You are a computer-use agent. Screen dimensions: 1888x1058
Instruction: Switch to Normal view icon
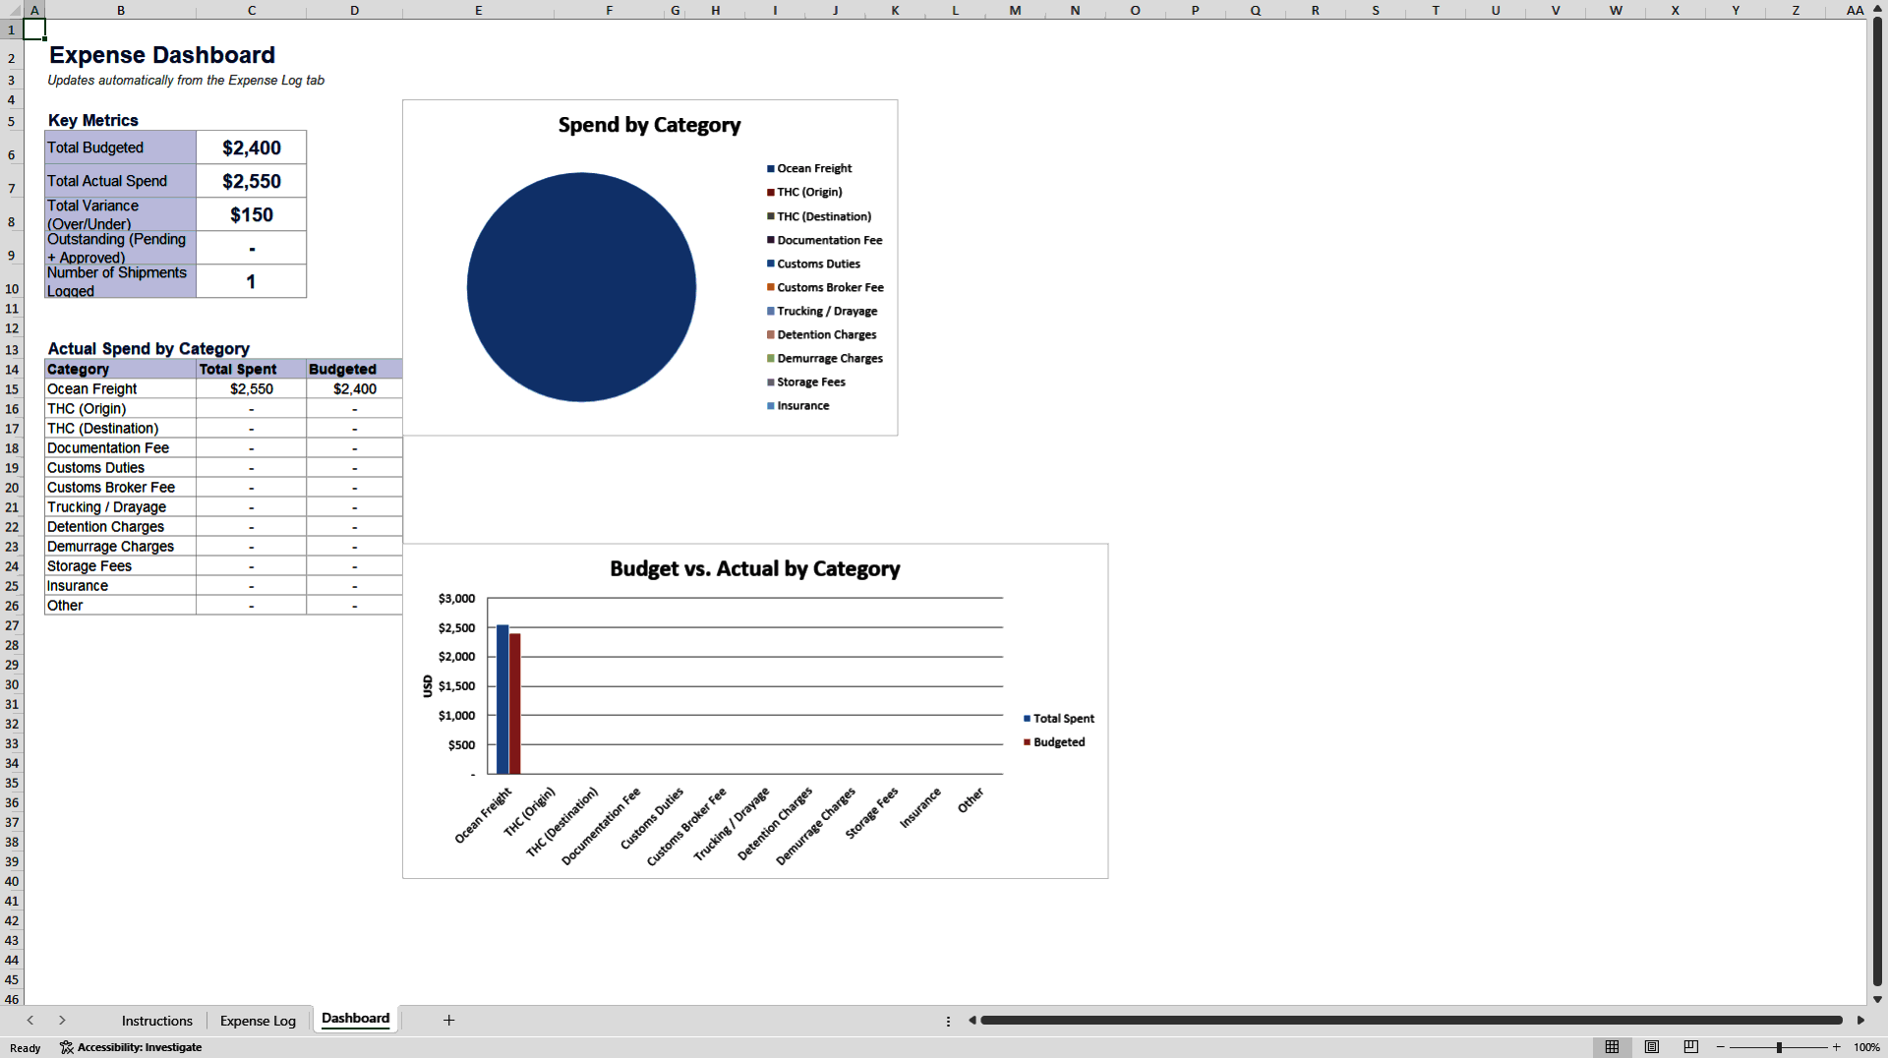pyautogui.click(x=1612, y=1047)
